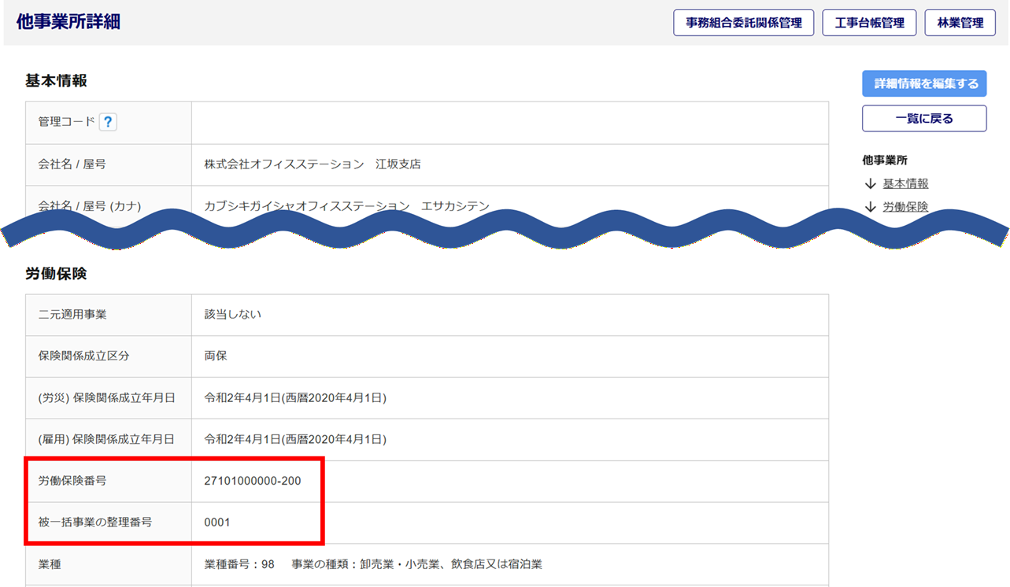
Task: Click the 保険関係成立区分 value 両保
Action: [x=216, y=356]
